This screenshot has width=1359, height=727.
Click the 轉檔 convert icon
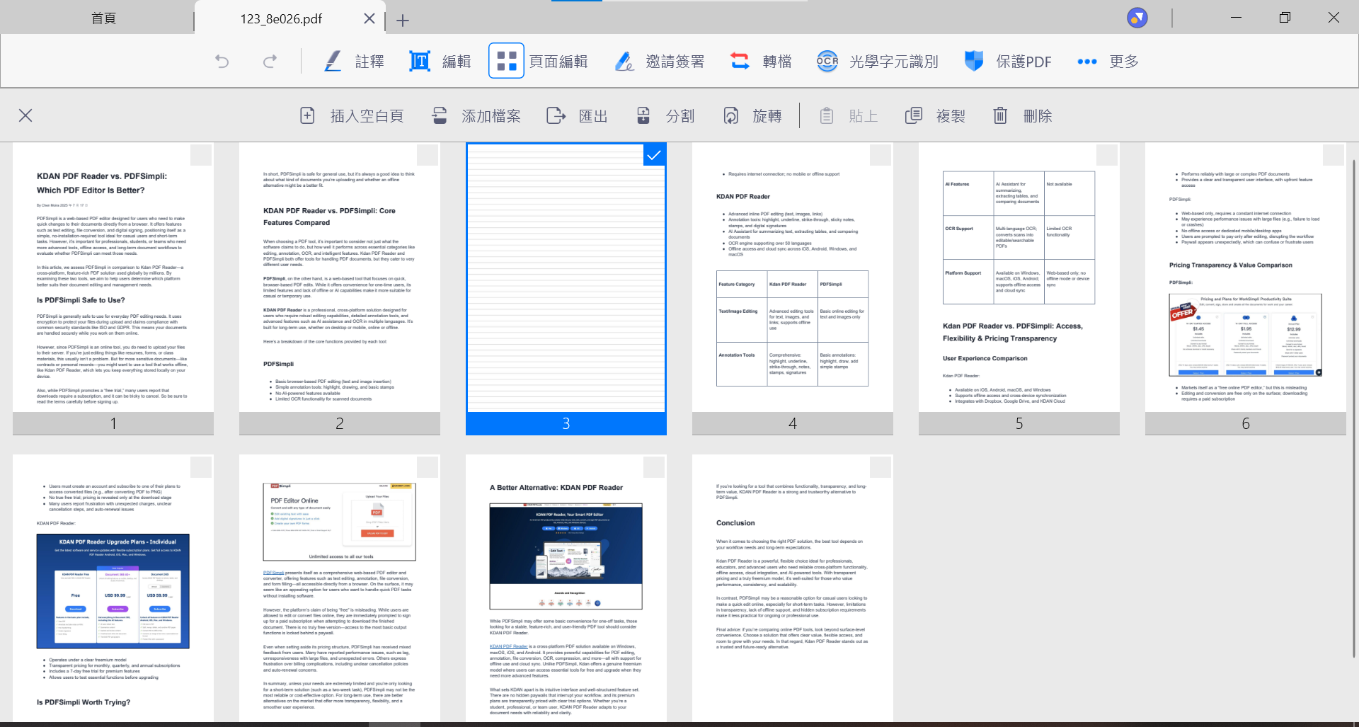740,62
